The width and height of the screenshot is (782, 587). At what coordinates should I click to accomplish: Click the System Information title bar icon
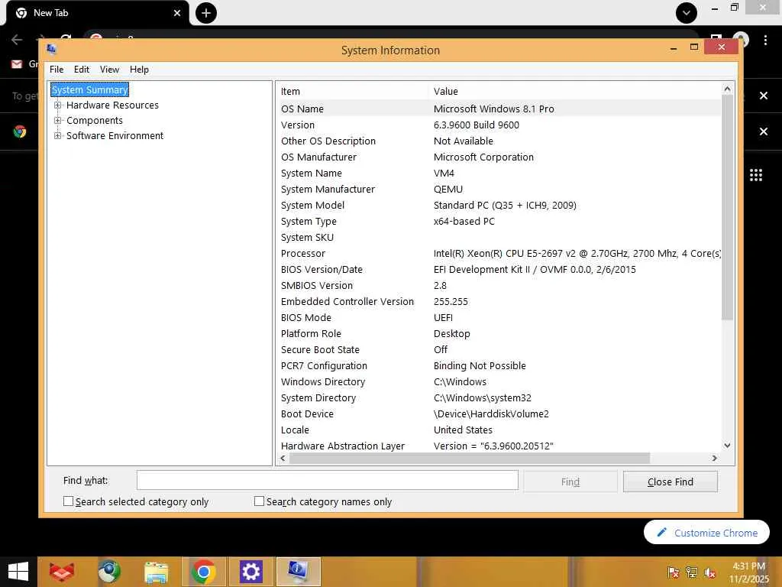[x=51, y=49]
